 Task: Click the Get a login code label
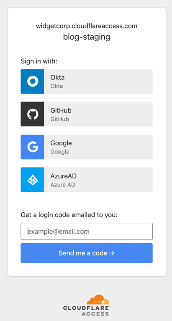(x=69, y=215)
